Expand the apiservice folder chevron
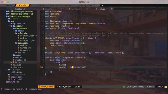Screen dimensions: 168x94 (9, 23)
